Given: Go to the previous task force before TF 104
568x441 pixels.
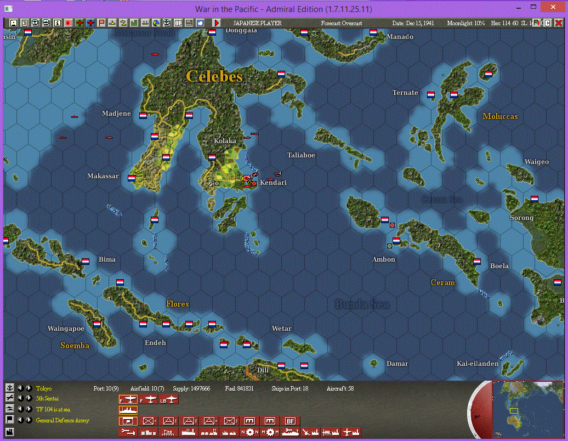Looking at the screenshot, I should pyautogui.click(x=20, y=409).
